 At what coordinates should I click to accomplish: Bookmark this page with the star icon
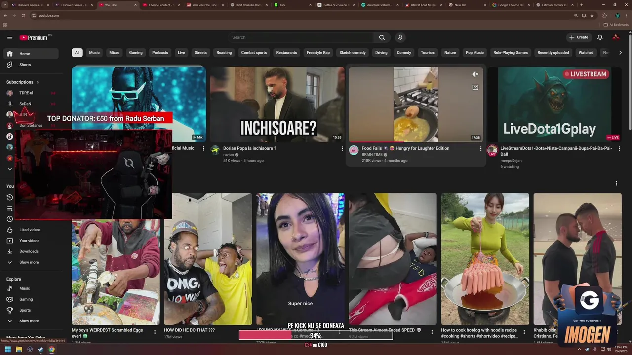(592, 15)
